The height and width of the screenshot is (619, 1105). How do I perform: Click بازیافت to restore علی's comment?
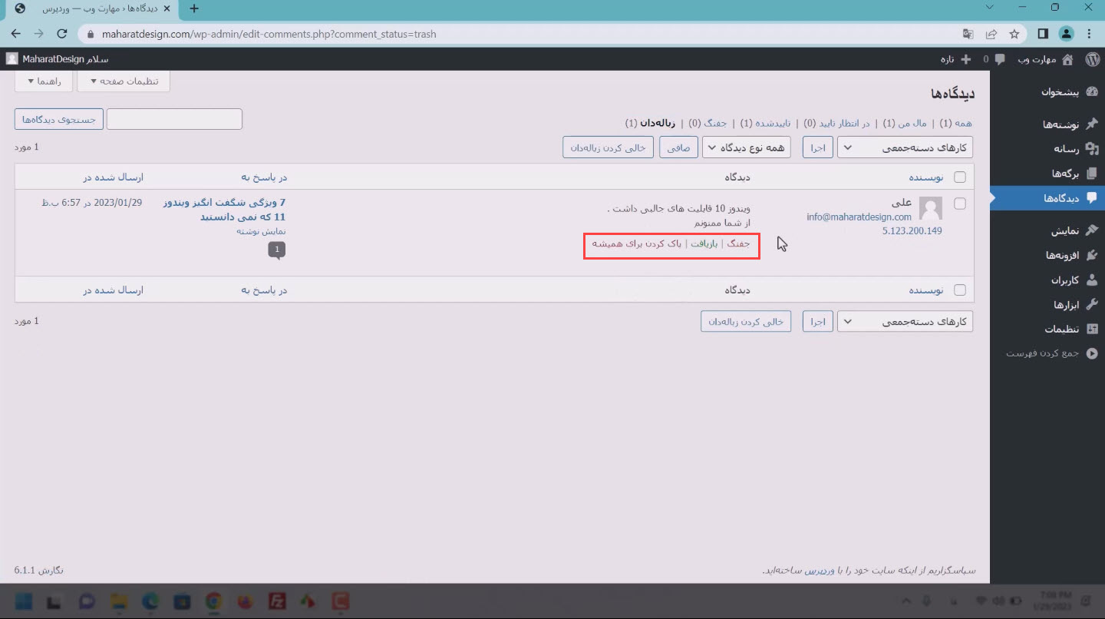[x=704, y=243]
